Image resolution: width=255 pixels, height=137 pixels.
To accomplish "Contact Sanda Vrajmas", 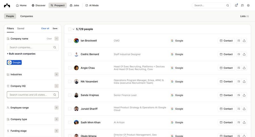I will tap(226, 95).
